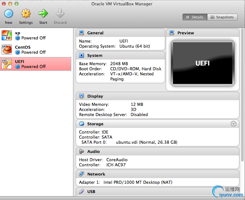Viewport: 245px width, 200px height.
Task: Click 'Controller: IDE' storage entry
Action: 94,132
